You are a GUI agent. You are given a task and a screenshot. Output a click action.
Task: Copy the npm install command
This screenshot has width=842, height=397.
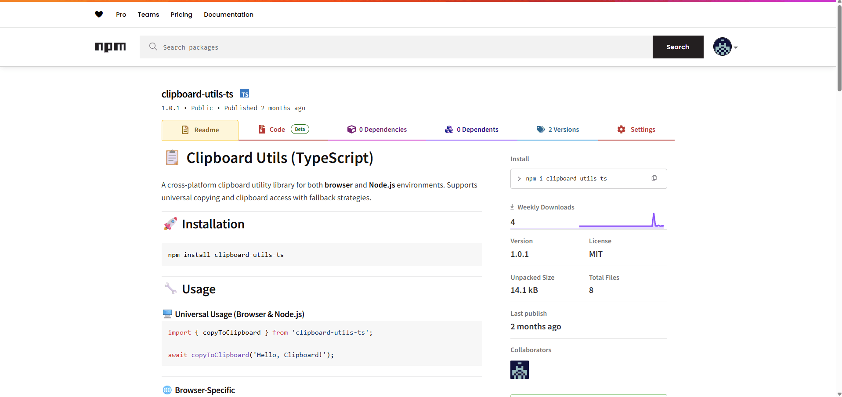(654, 178)
